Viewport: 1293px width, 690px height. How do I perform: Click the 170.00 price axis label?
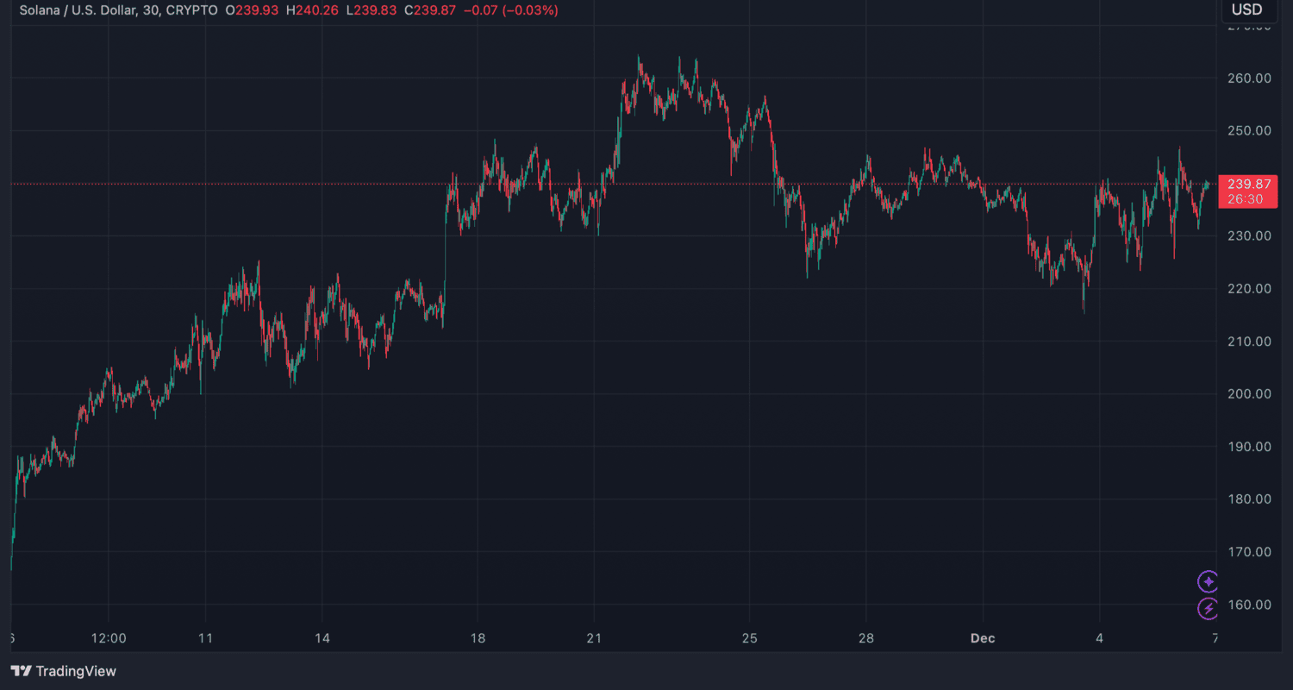1249,552
